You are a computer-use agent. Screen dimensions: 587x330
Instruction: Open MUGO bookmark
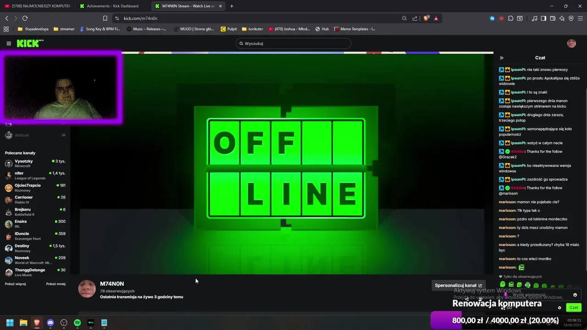pos(194,29)
